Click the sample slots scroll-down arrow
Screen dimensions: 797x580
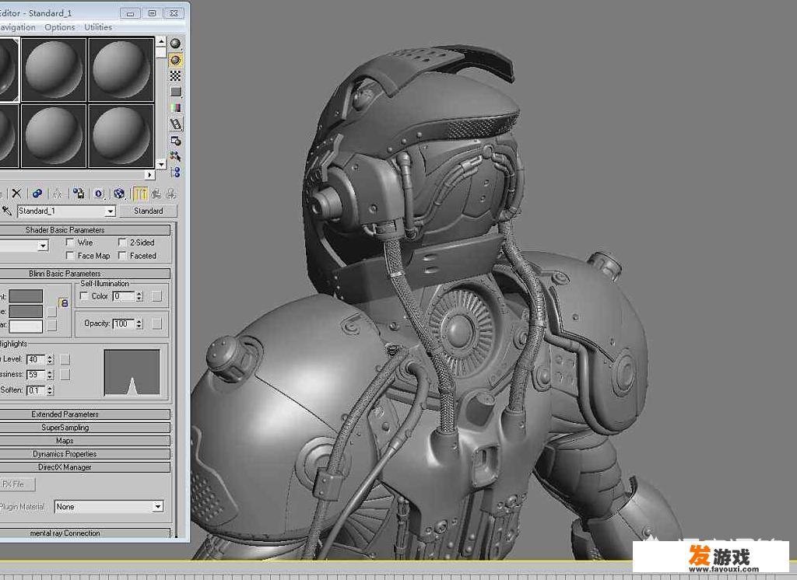click(x=161, y=165)
